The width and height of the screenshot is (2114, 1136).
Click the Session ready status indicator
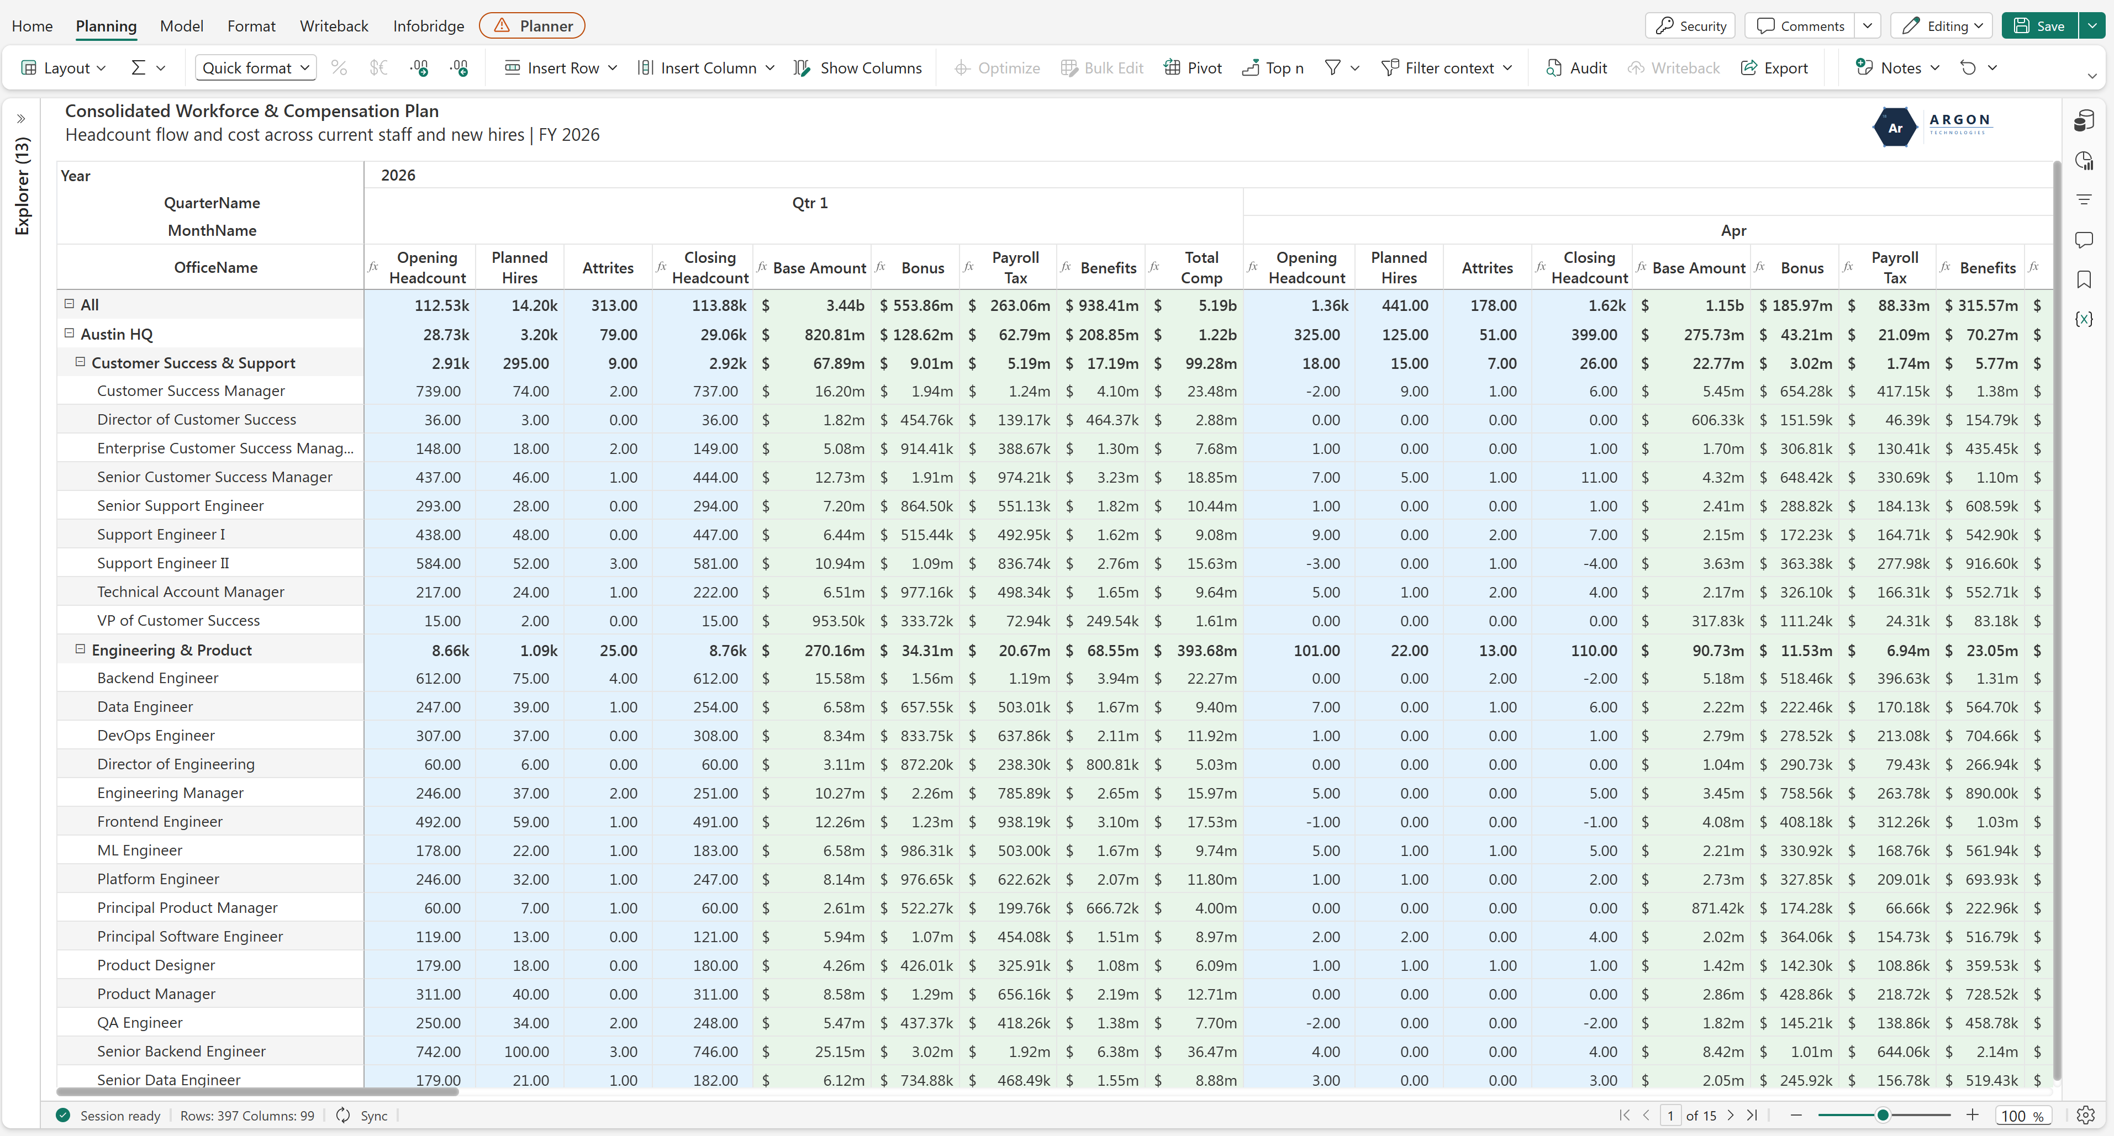(x=108, y=1116)
